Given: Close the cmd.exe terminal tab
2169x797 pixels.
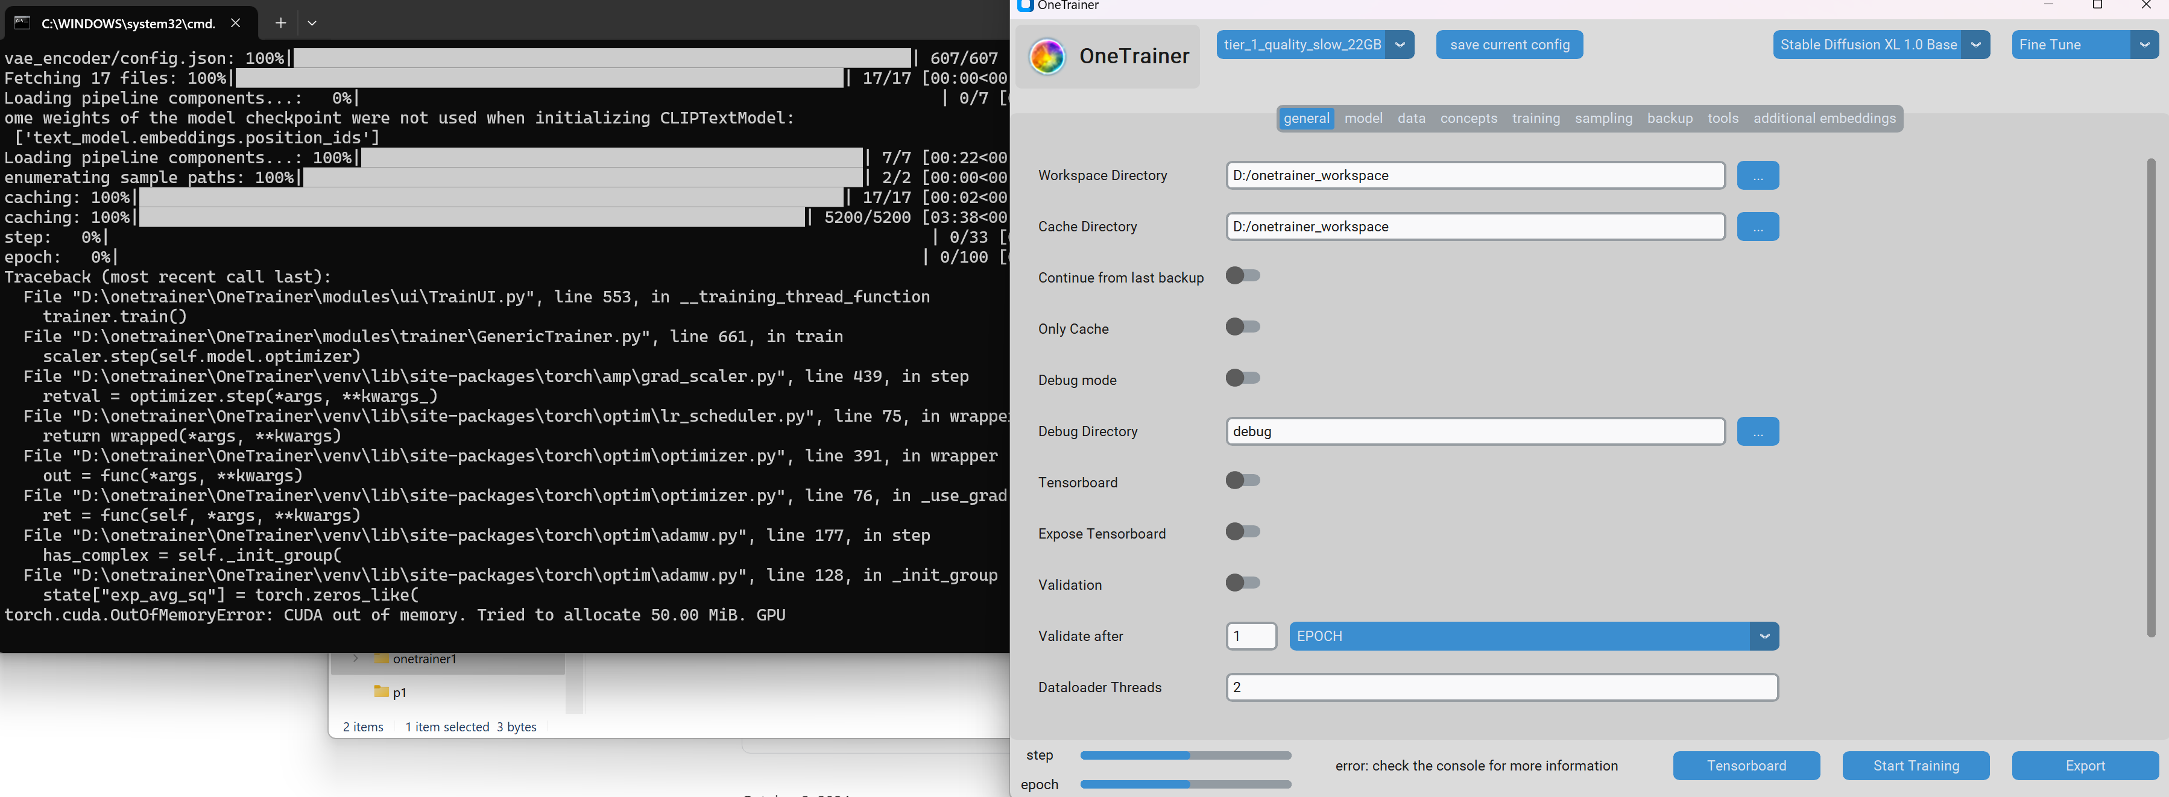Looking at the screenshot, I should point(236,23).
